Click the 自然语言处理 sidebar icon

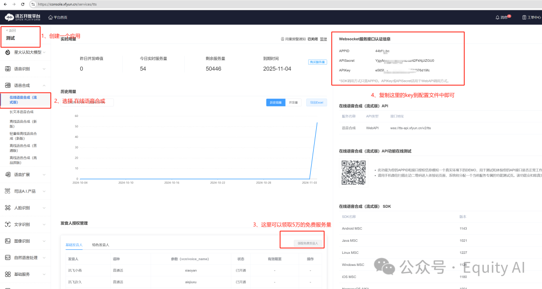click(x=8, y=257)
